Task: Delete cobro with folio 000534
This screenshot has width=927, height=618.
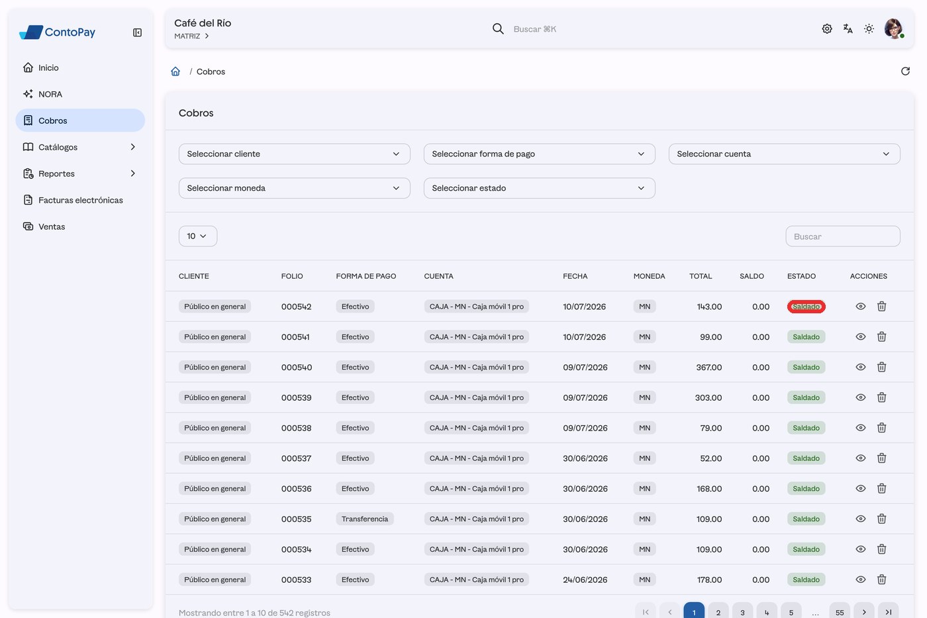Action: click(882, 550)
